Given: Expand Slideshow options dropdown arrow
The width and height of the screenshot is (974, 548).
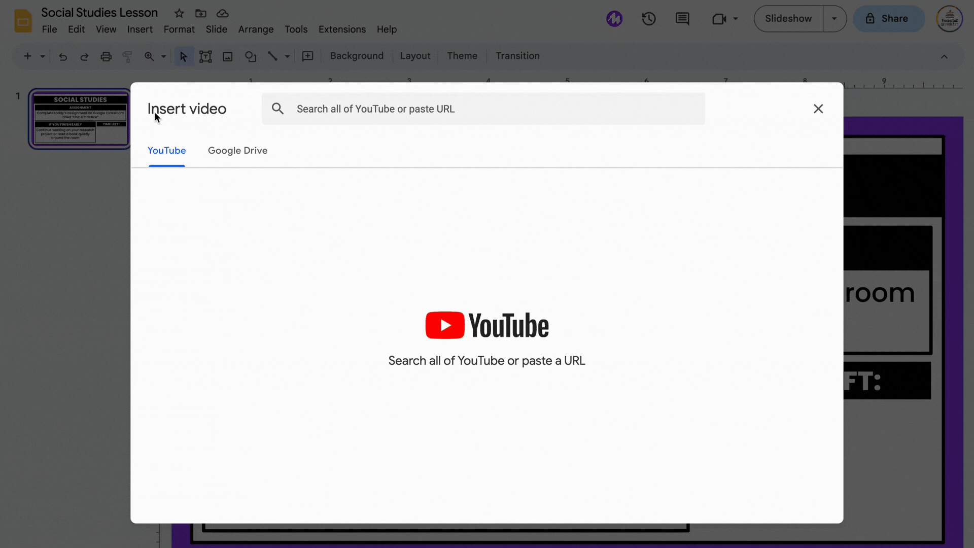Looking at the screenshot, I should [x=834, y=19].
